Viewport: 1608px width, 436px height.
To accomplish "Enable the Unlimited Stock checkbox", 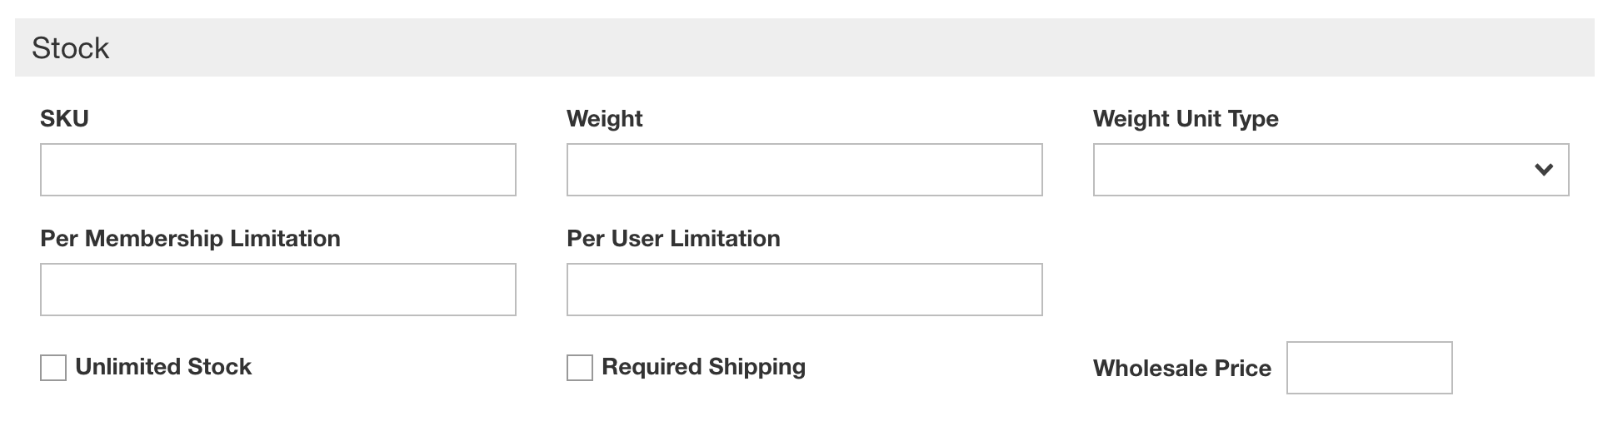I will click(x=53, y=368).
